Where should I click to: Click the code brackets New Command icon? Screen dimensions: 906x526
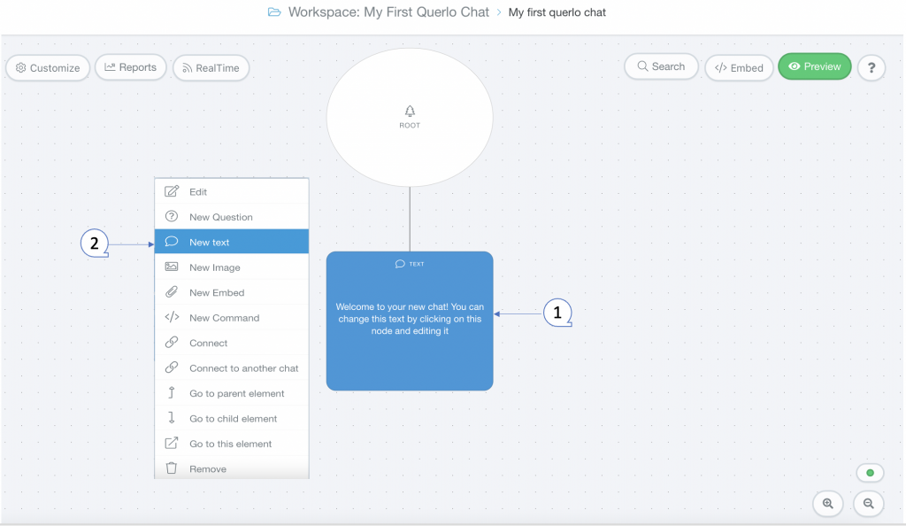tap(172, 317)
